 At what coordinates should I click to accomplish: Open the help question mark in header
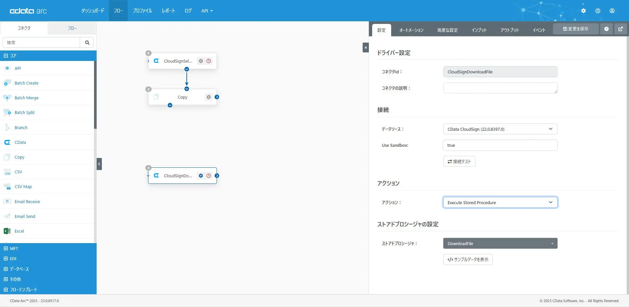pyautogui.click(x=598, y=11)
